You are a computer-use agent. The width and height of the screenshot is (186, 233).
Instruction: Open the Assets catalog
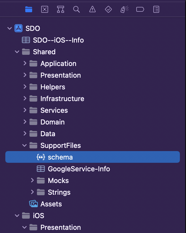[51, 204]
